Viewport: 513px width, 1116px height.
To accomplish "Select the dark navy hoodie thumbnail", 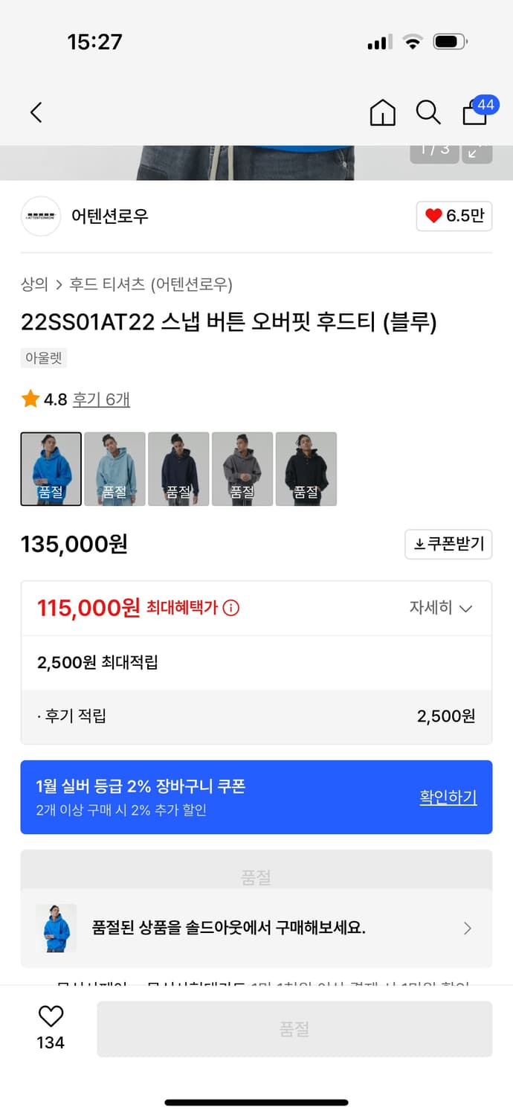I will click(178, 469).
